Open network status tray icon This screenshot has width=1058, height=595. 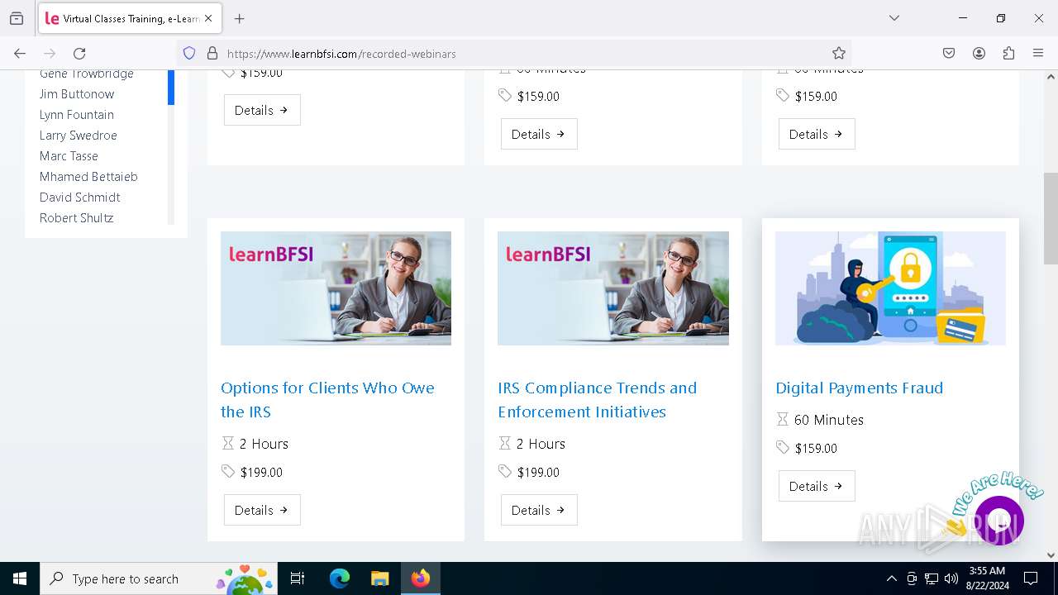[x=932, y=578]
